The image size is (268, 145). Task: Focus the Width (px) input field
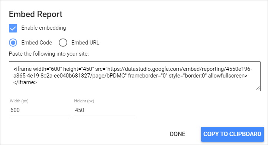41,110
